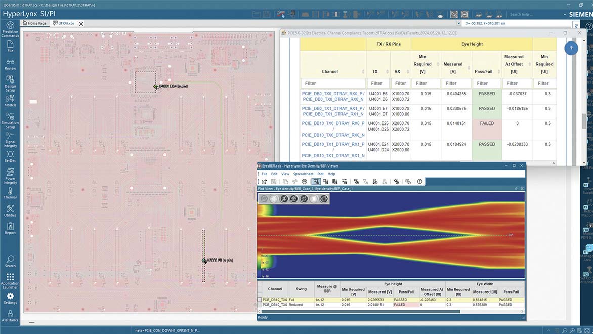Click the blue round help button in report
The image size is (593, 334).
(x=571, y=48)
